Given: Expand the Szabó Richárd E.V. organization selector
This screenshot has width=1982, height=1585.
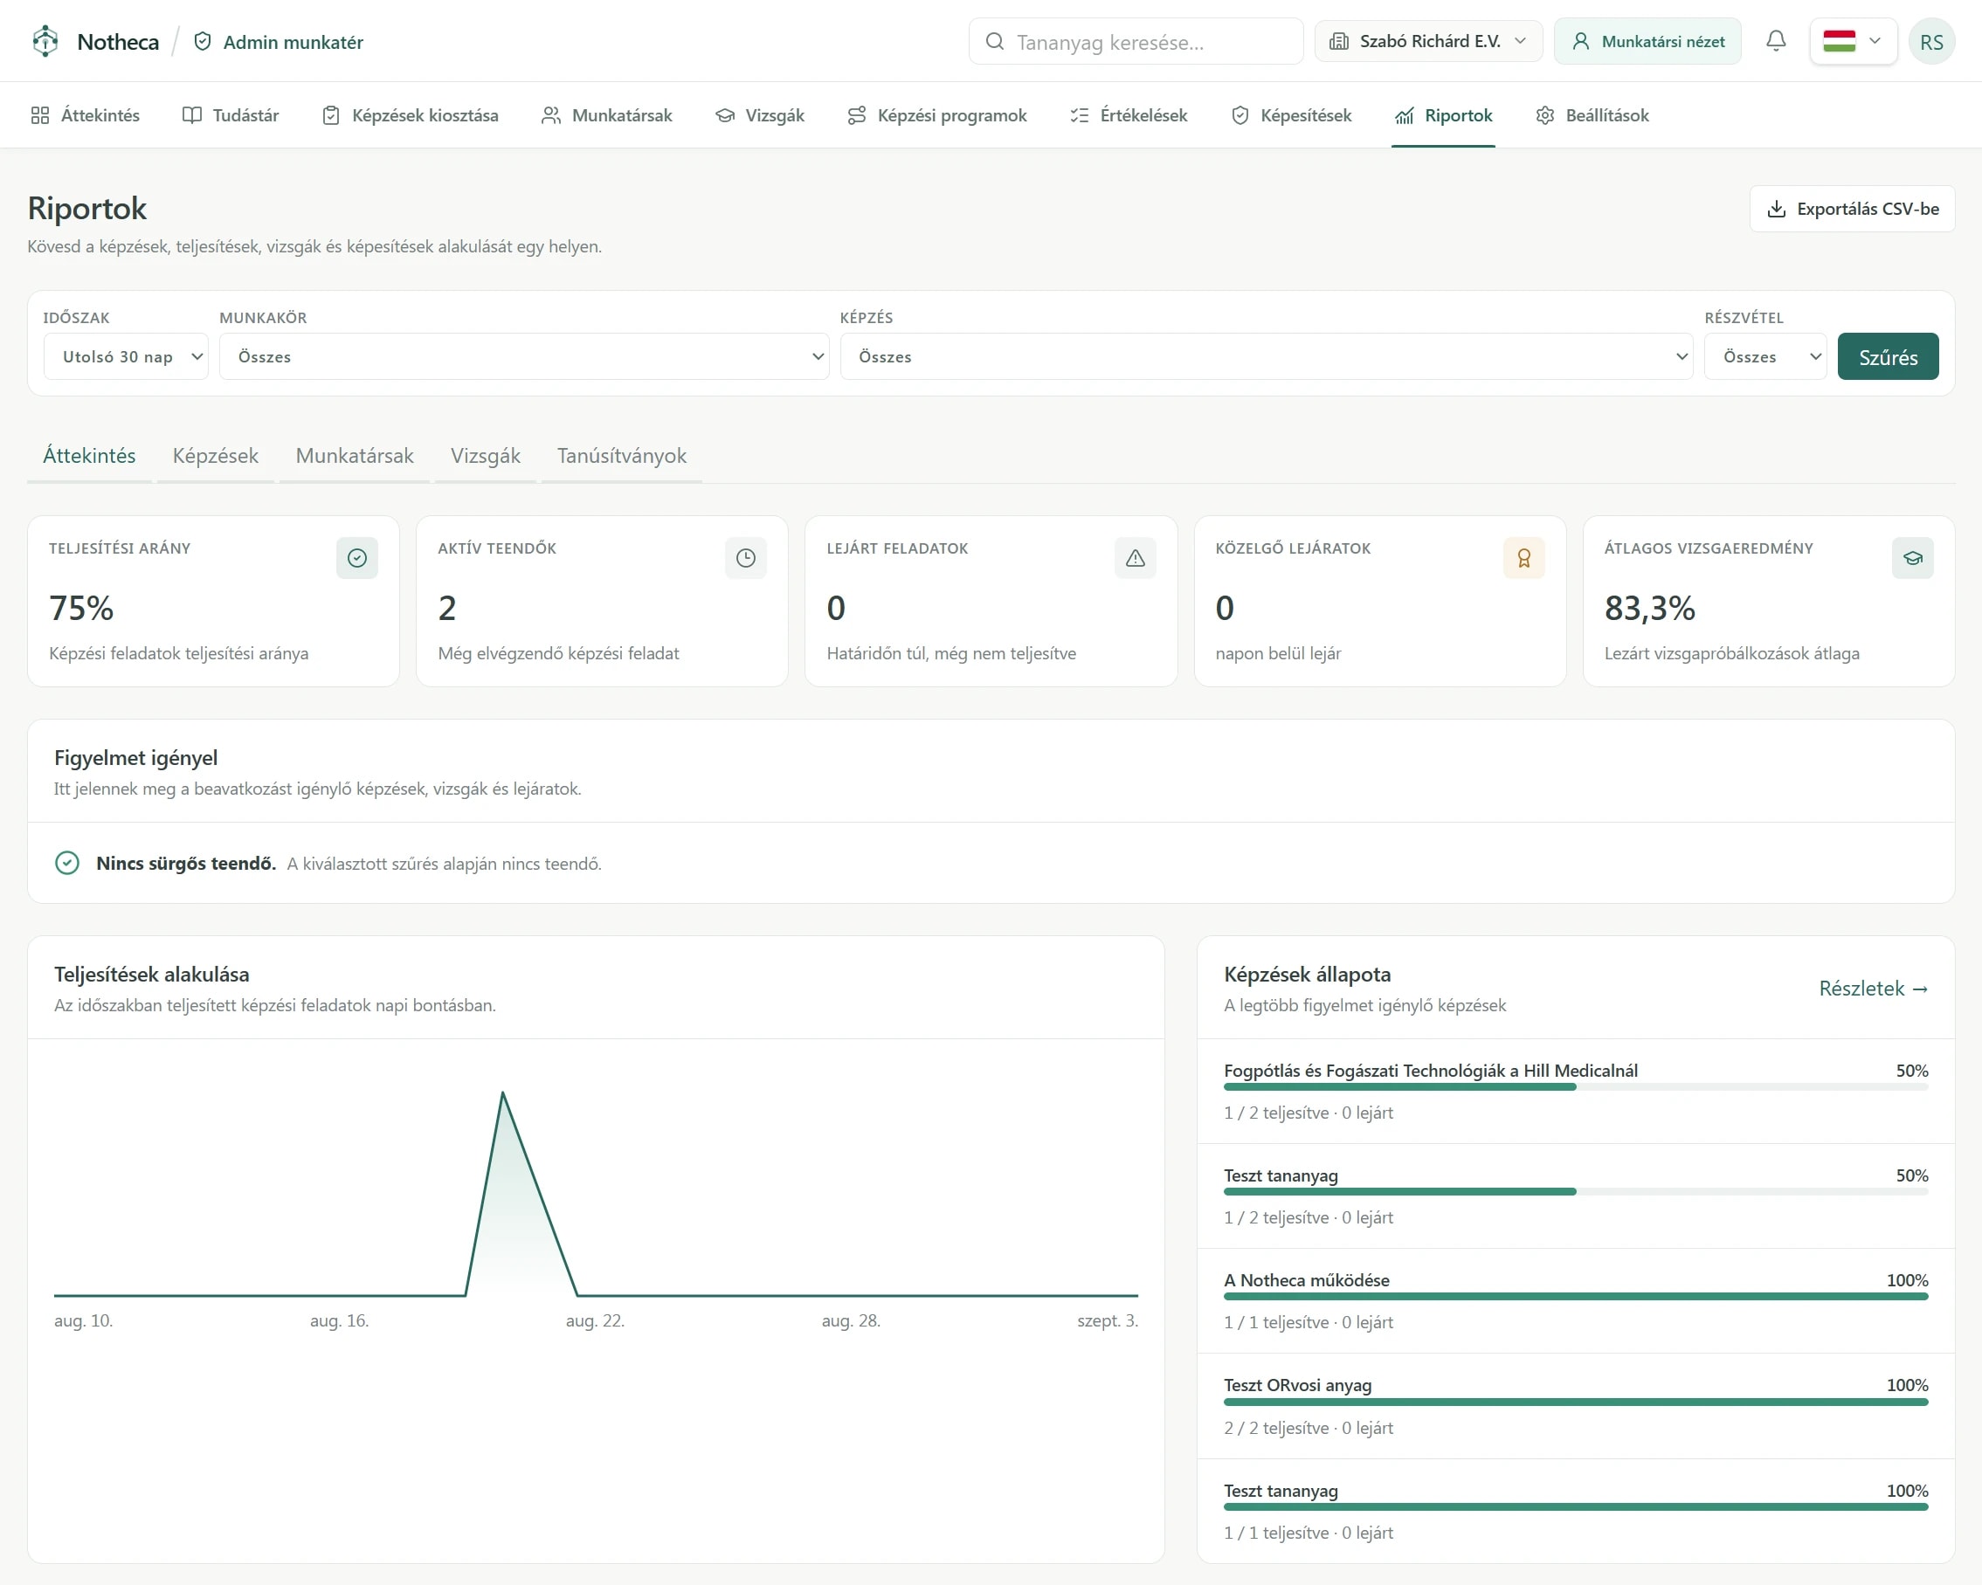Looking at the screenshot, I should pyautogui.click(x=1427, y=41).
